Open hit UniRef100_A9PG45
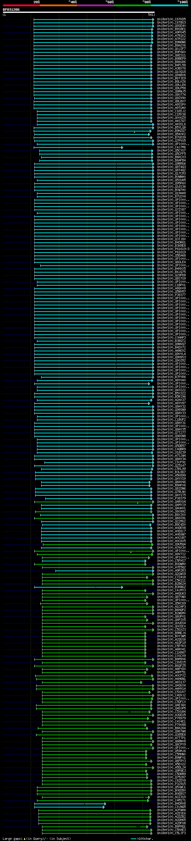 [x=171, y=33]
